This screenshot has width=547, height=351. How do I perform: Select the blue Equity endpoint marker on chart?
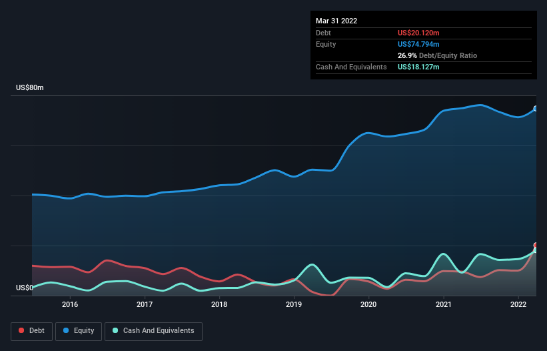coord(536,109)
